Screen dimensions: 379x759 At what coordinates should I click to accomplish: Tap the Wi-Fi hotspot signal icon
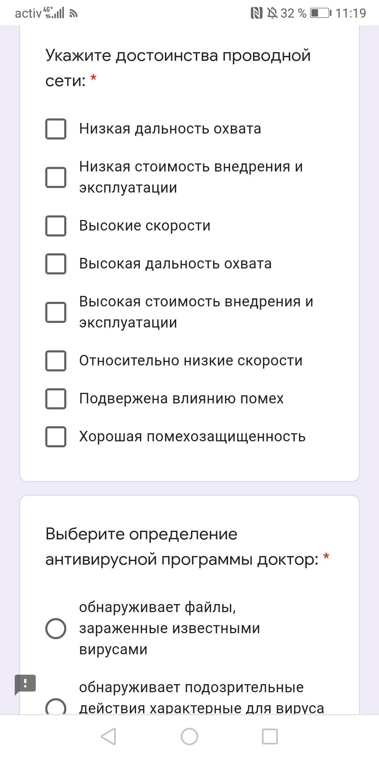point(73,14)
